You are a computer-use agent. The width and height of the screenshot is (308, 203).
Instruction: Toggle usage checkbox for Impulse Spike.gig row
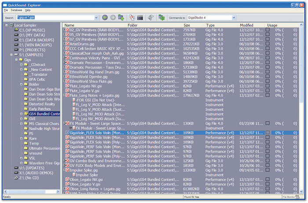coord(268,170)
